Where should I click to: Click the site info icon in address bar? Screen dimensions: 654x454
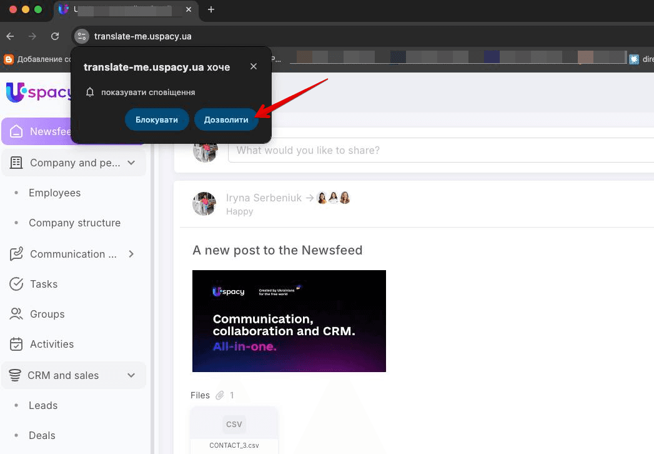pyautogui.click(x=82, y=36)
